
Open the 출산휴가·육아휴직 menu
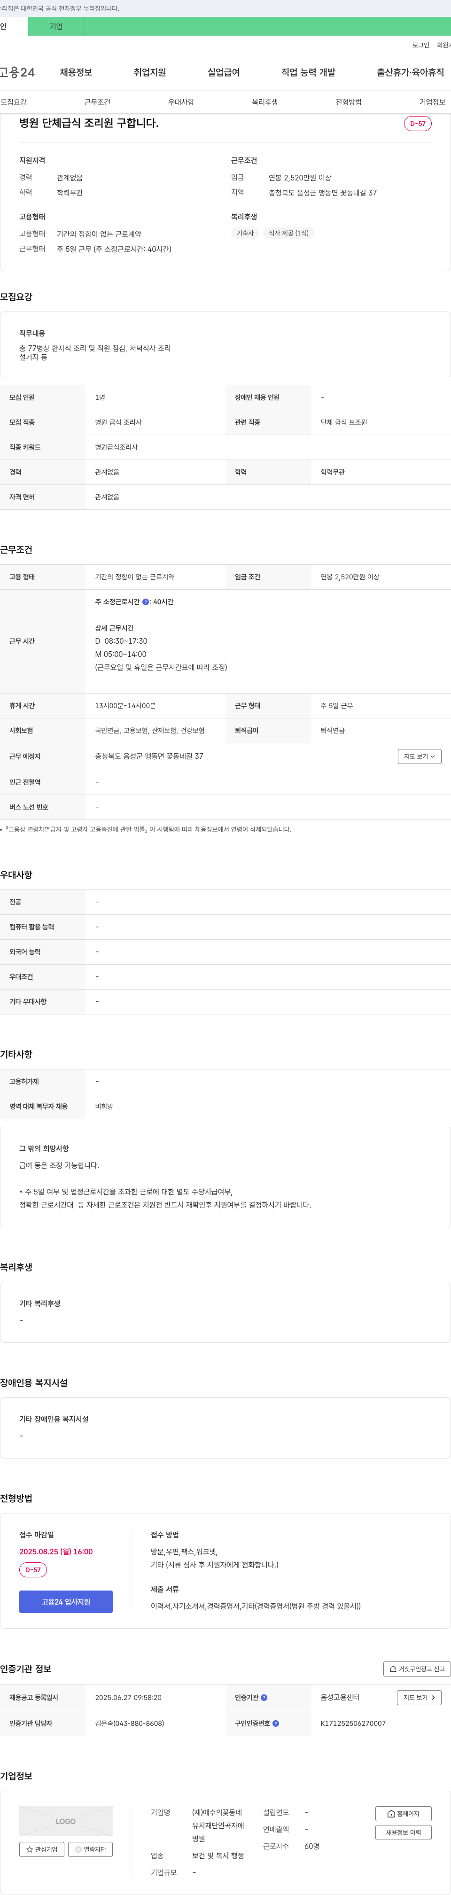[x=411, y=72]
